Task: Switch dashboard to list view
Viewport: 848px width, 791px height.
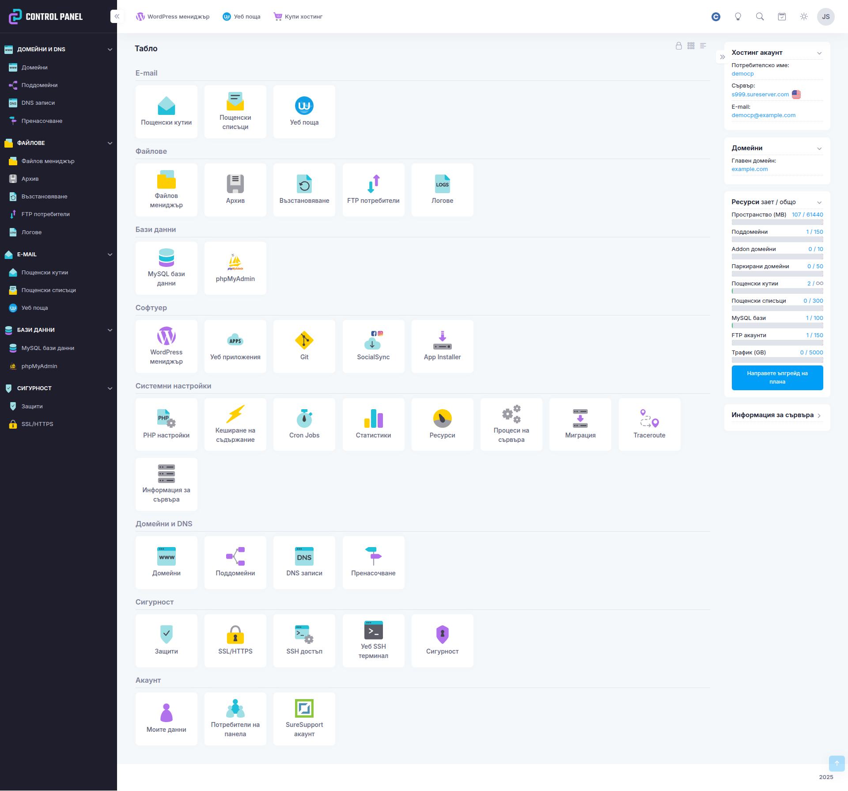Action: 703,46
